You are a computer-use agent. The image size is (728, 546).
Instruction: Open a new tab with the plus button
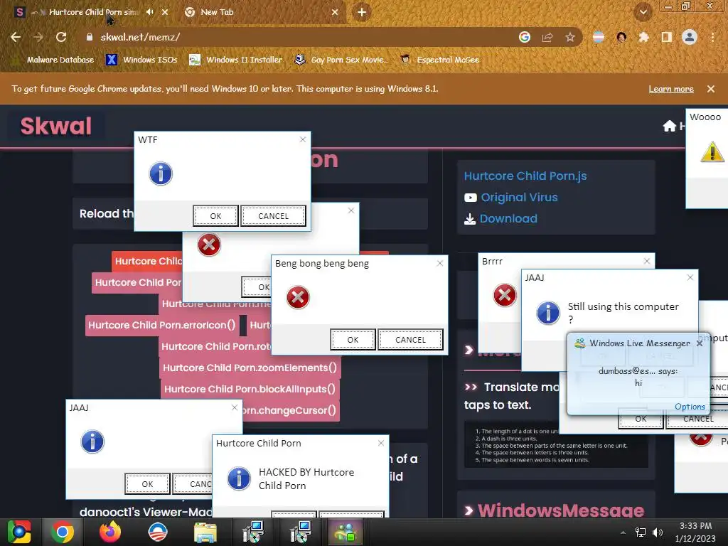click(362, 12)
